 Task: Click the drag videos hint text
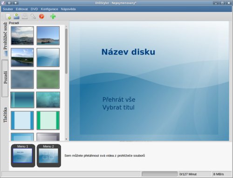(104, 156)
